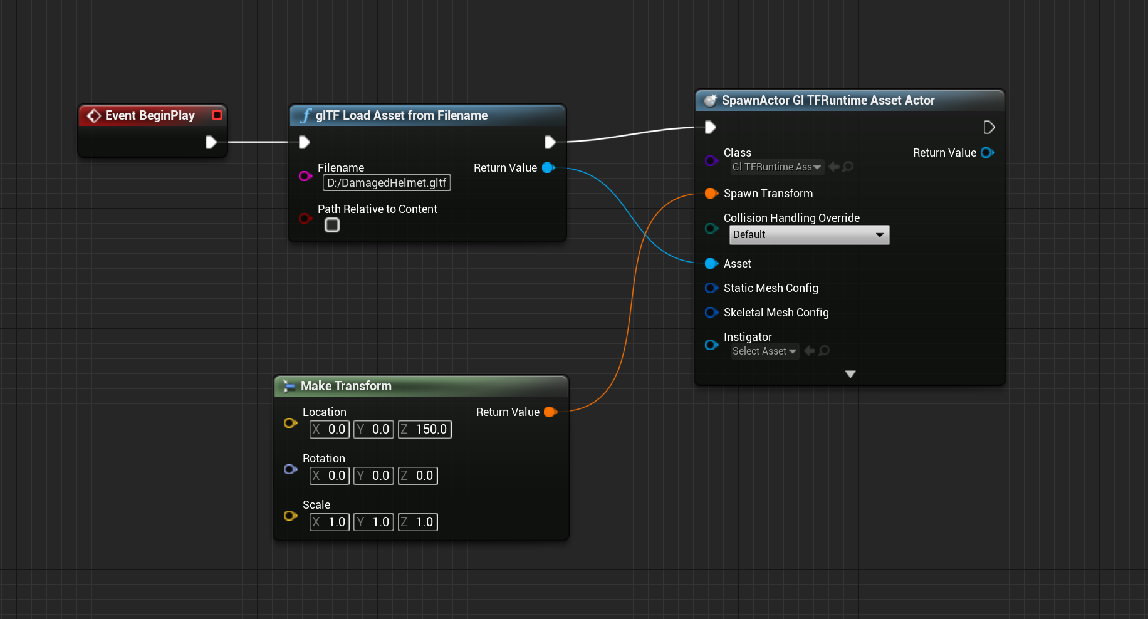Click the Filename field with DamagedHelmet.gltf
Viewport: 1148px width, 619px height.
387,183
